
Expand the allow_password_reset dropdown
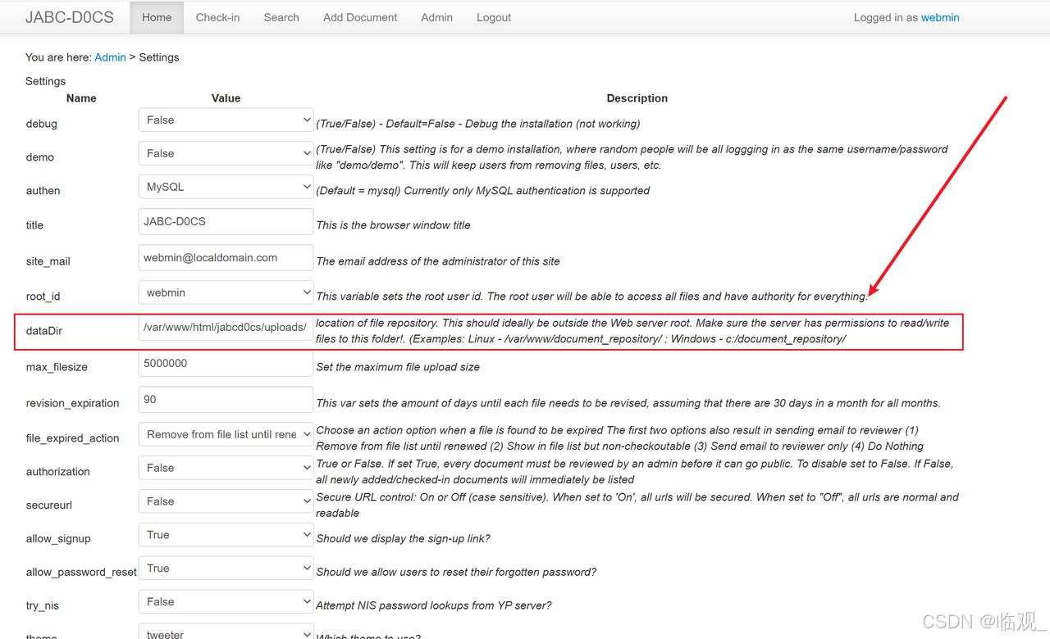click(226, 569)
